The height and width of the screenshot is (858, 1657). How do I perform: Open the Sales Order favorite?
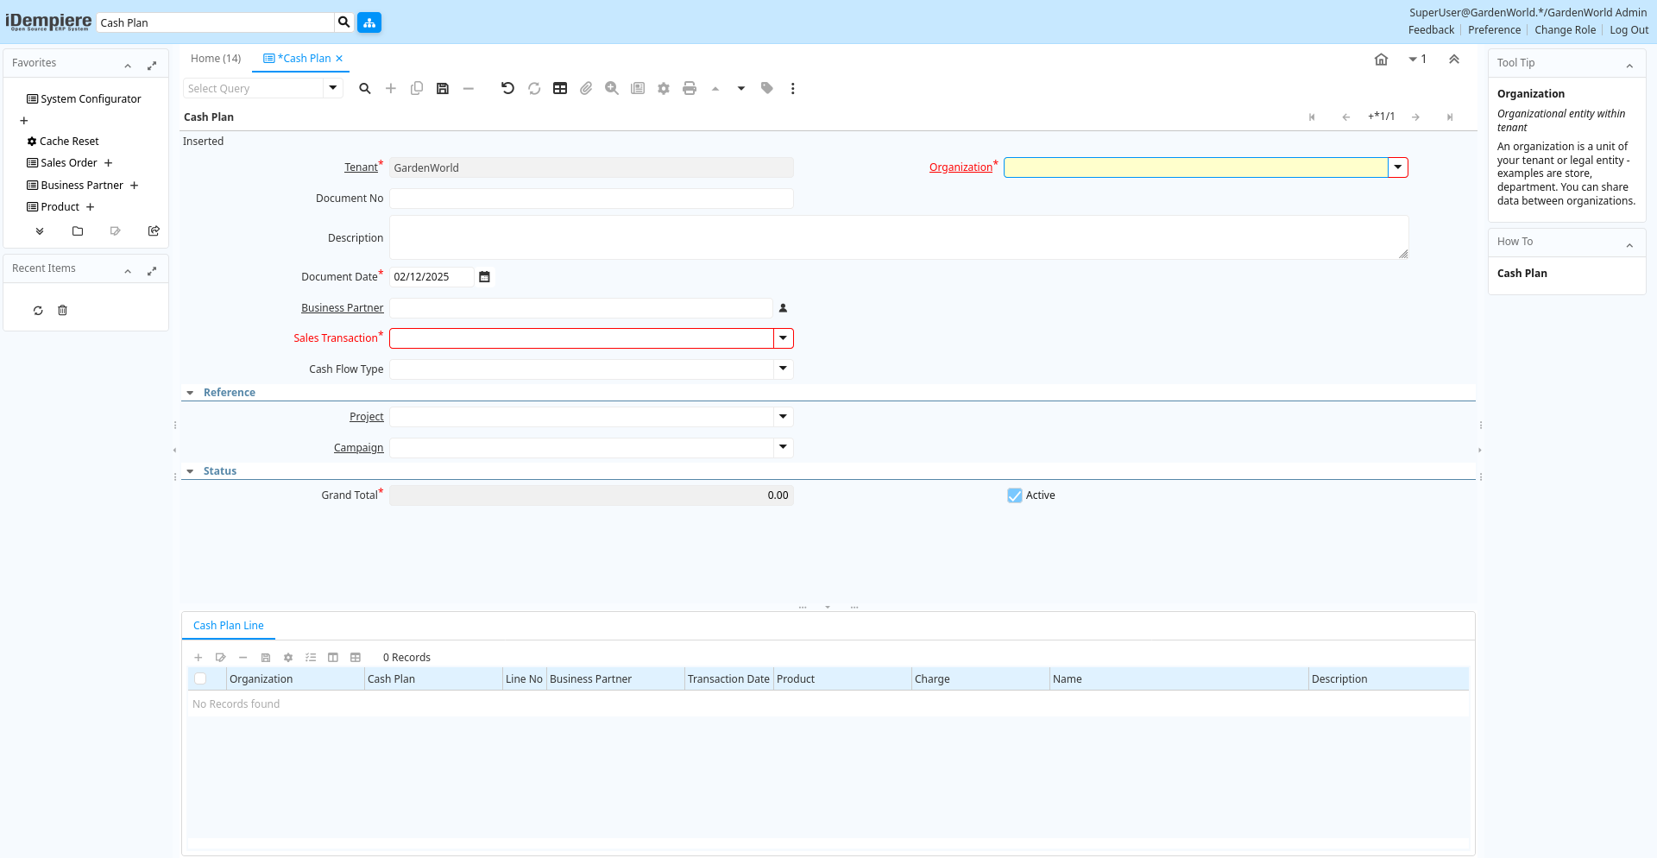(69, 163)
